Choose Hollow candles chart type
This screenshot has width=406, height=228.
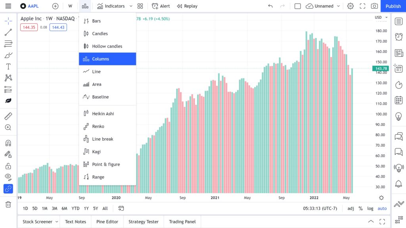(107, 46)
